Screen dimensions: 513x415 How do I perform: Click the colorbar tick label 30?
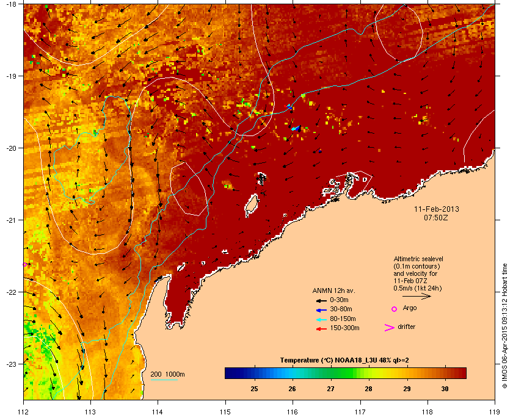(x=445, y=389)
